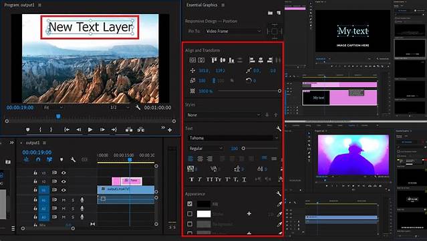The height and width of the screenshot is (241, 427).
Task: Click the Rotation icon in Align and Transform
Action: [249, 80]
